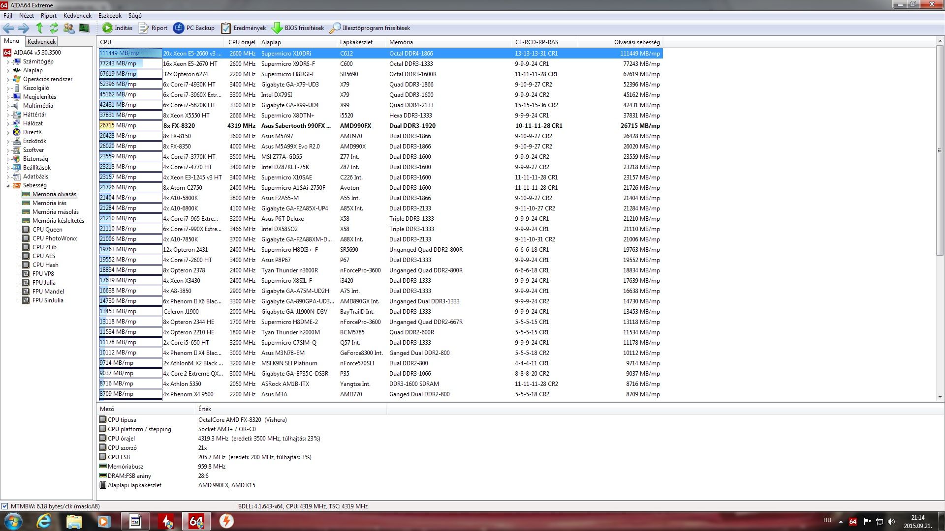Open the Riport menu
Image resolution: width=945 pixels, height=531 pixels.
(x=49, y=16)
